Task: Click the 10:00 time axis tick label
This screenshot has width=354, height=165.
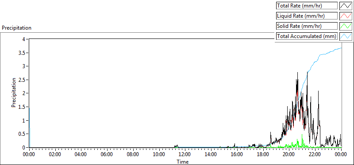Action: pos(159,155)
